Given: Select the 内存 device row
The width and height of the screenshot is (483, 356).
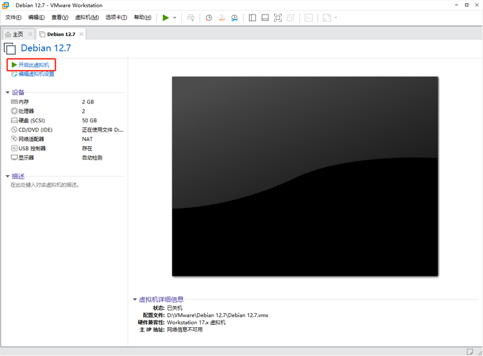Looking at the screenshot, I should pos(67,102).
